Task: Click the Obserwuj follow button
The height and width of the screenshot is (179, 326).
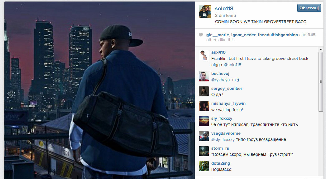Action: click(x=309, y=8)
